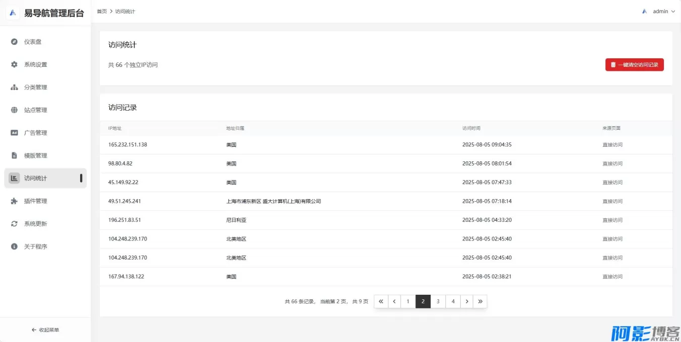The image size is (681, 342).
Task: Select the 仪表盘 dashboard icon
Action: point(14,41)
